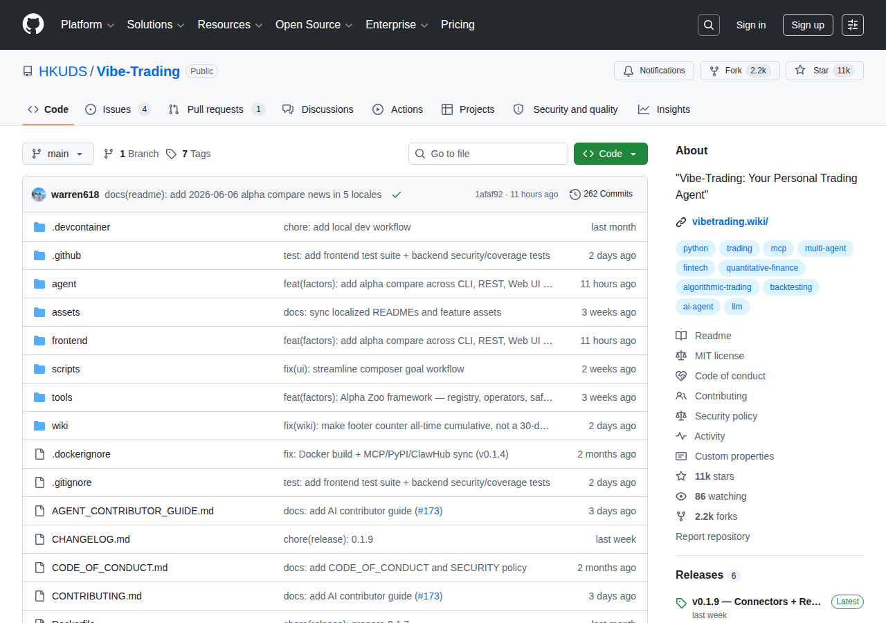Click the Activity pulse icon
This screenshot has width=886, height=623.
(x=681, y=436)
